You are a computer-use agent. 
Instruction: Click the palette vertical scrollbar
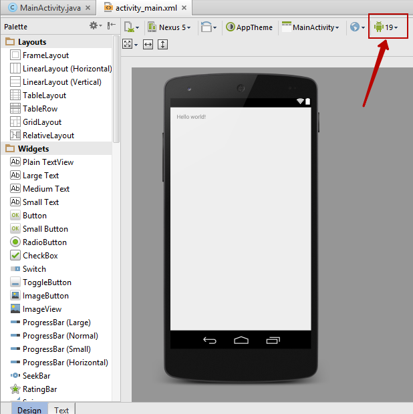pos(116,89)
